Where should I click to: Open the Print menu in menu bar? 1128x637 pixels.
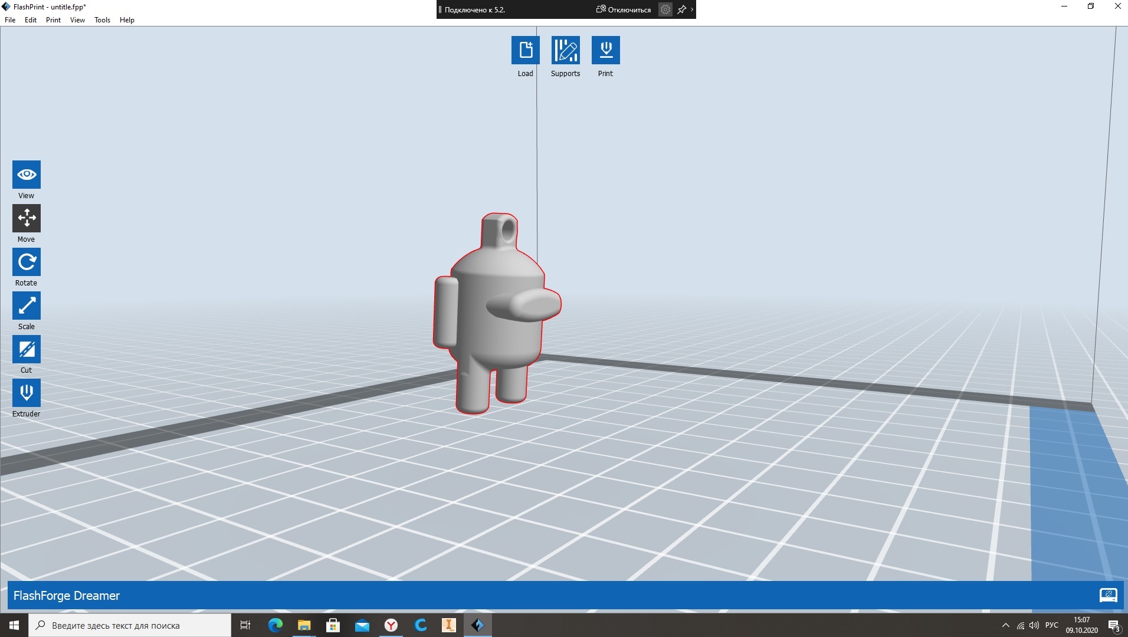pyautogui.click(x=53, y=20)
